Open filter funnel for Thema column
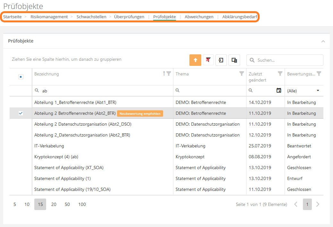 242,74
